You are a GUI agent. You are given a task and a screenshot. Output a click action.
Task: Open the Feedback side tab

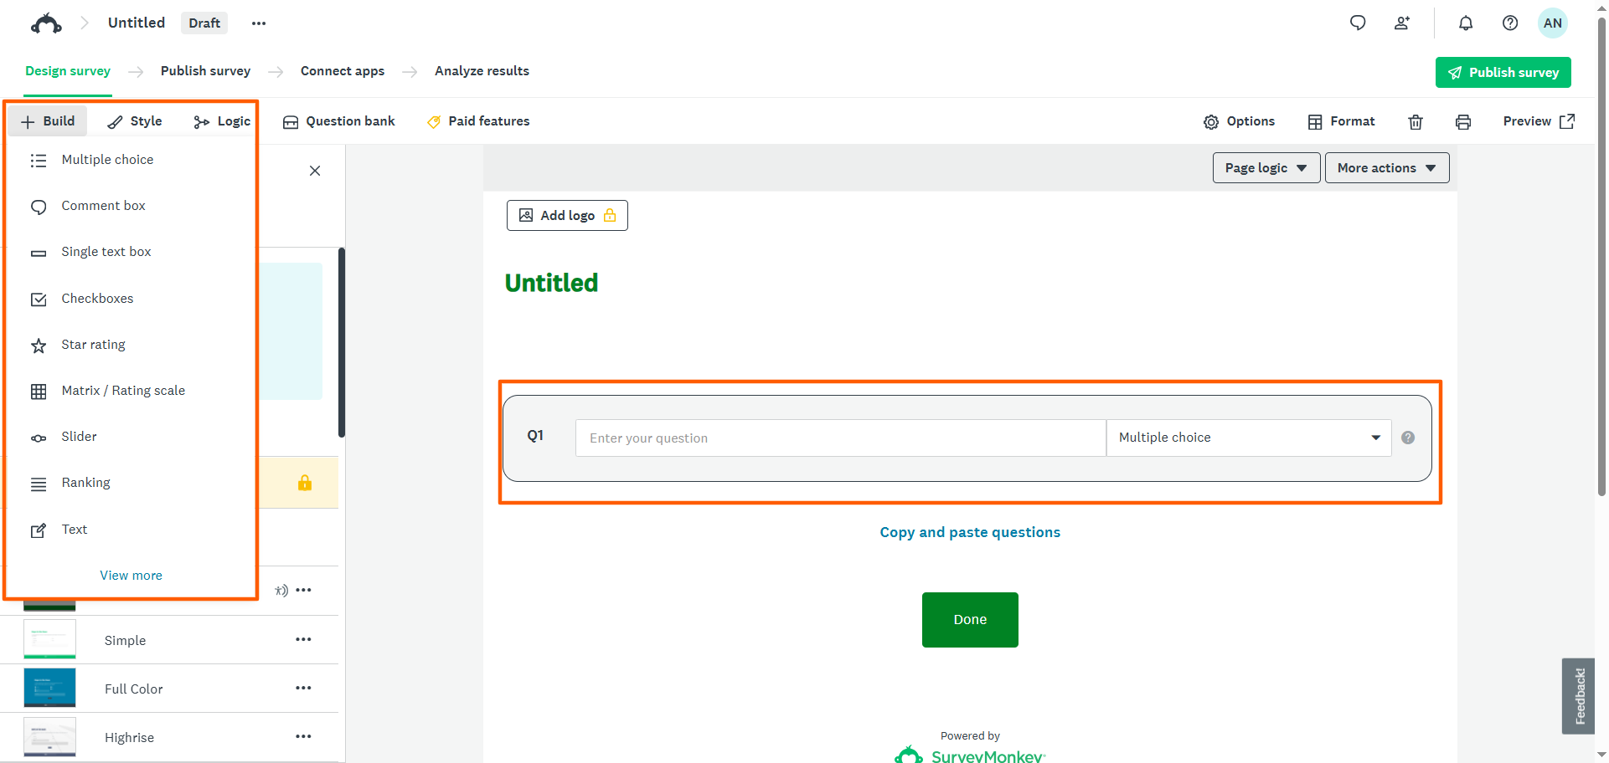click(1578, 696)
